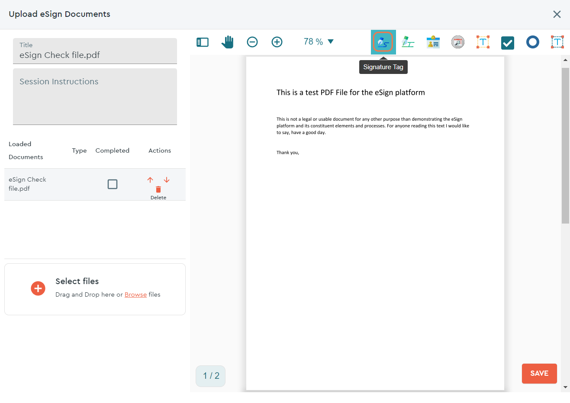Screen dimensions: 570x403
Task: Open the Browse files link
Action: click(135, 294)
